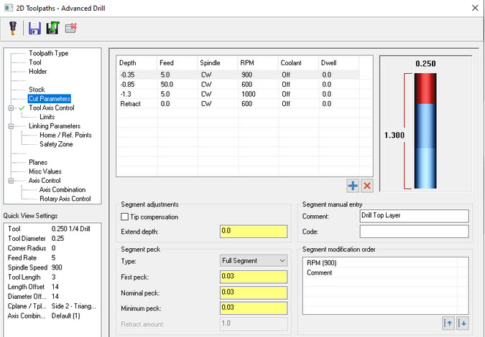Click the drill tool icon in toolbar
The width and height of the screenshot is (485, 337).
13,28
